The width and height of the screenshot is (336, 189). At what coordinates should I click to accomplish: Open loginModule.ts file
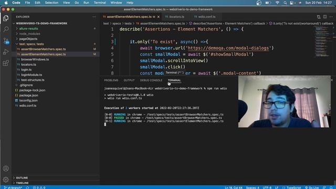(31, 75)
